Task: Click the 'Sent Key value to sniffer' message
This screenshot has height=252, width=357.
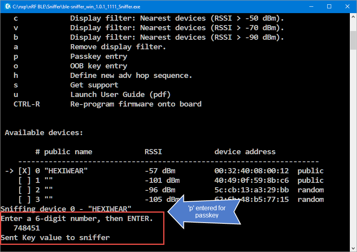Action: tap(55, 238)
